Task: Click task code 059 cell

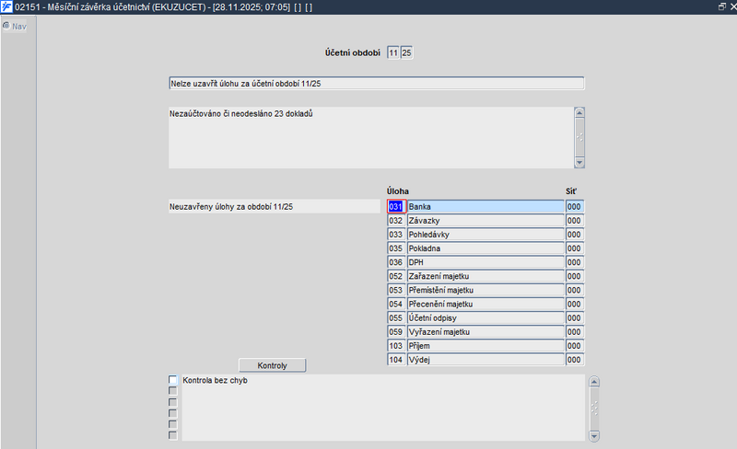Action: pos(396,331)
